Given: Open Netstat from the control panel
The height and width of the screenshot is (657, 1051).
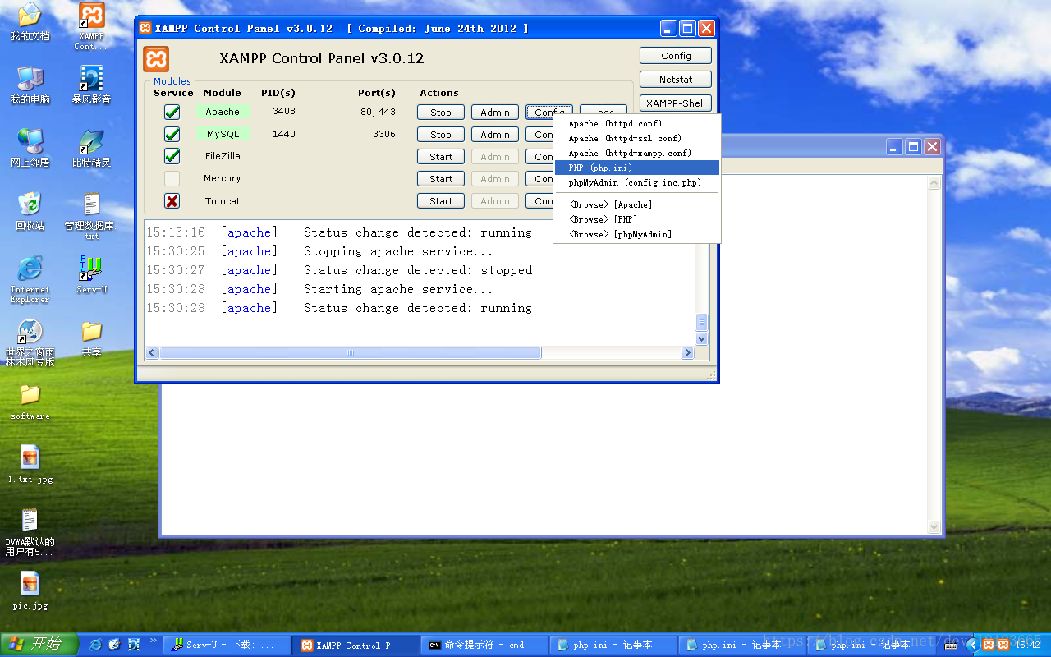Looking at the screenshot, I should coord(676,80).
